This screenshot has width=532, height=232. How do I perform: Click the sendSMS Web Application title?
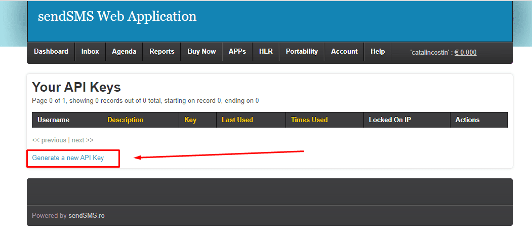pyautogui.click(x=117, y=16)
